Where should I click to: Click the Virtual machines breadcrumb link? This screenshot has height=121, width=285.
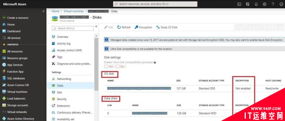pos(73,11)
